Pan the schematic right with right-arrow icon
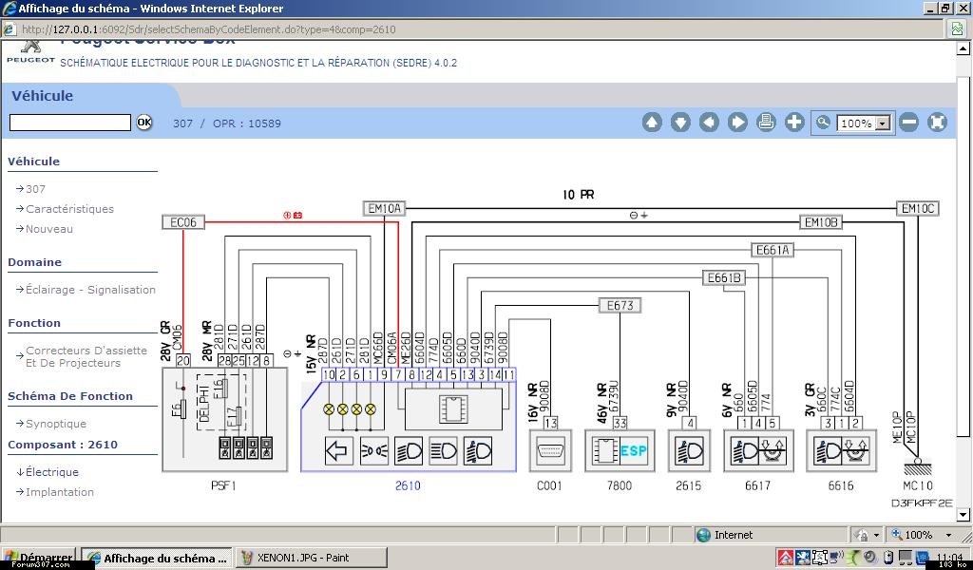The width and height of the screenshot is (973, 570). (x=737, y=123)
